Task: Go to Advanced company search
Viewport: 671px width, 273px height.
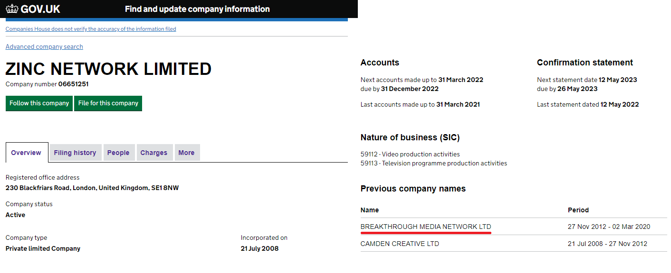Action: [44, 46]
